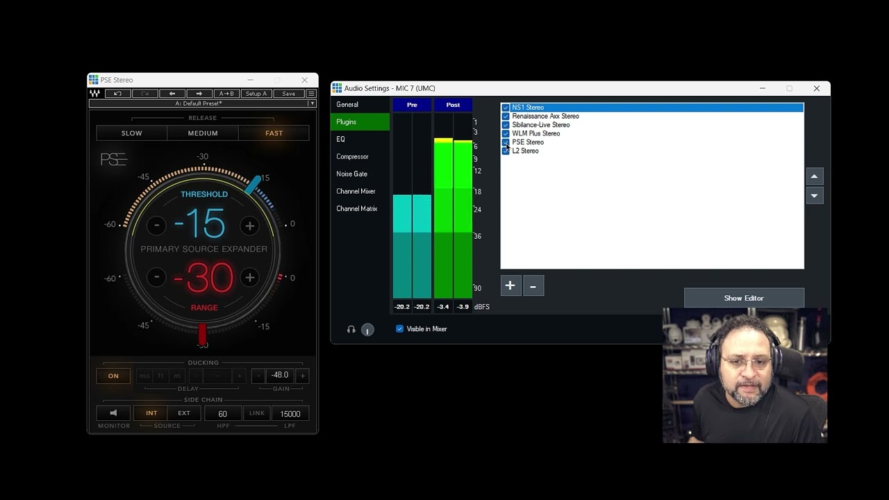Decrease threshold with minus button
This screenshot has height=500, width=889.
[x=156, y=225]
